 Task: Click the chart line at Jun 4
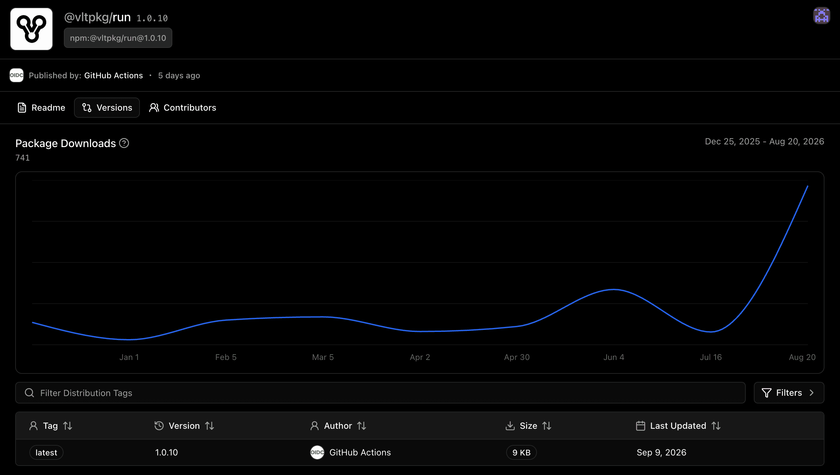[614, 289]
